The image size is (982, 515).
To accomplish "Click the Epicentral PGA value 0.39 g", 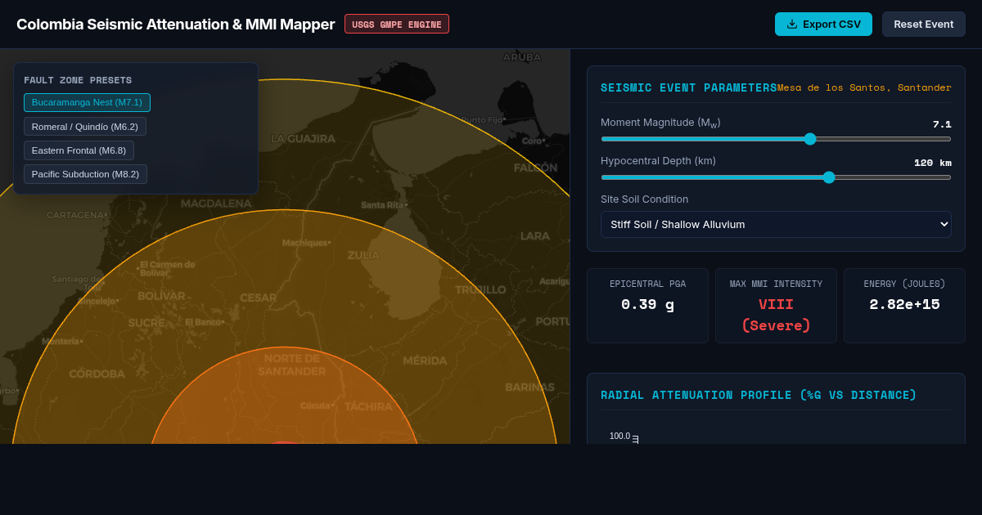I will point(647,304).
